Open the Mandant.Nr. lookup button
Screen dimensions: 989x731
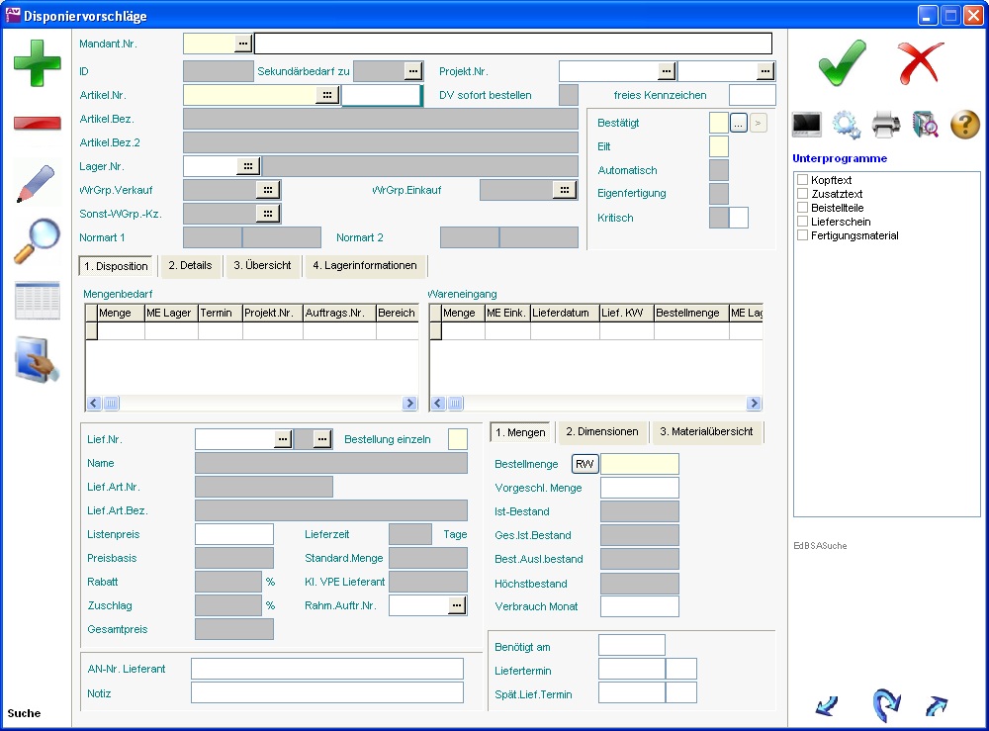click(243, 44)
